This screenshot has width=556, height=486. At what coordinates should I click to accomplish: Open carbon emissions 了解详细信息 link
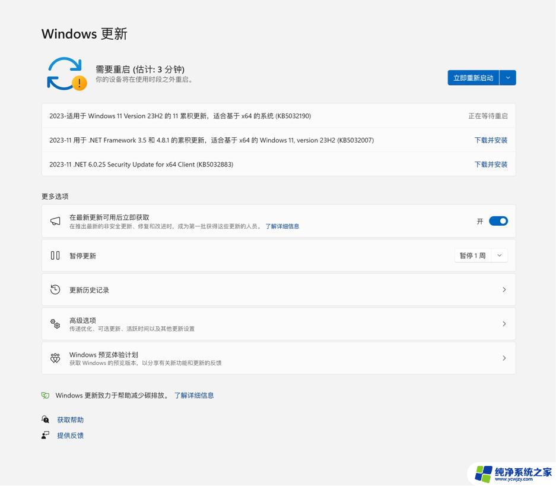(x=194, y=396)
